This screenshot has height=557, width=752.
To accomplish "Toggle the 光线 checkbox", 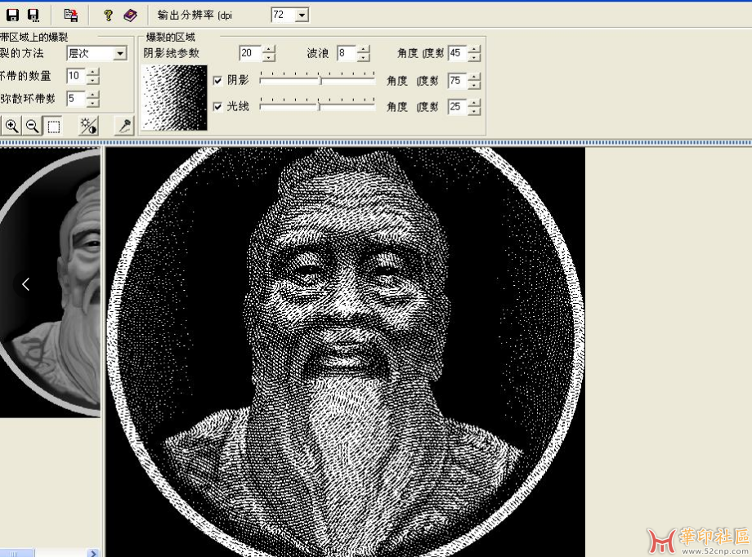I will tap(217, 107).
